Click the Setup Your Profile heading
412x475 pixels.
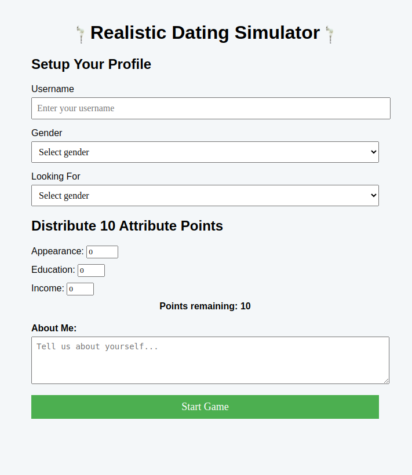[x=91, y=64]
